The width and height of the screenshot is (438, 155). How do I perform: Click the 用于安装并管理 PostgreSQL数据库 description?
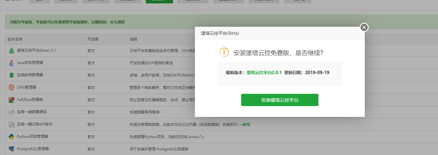pyautogui.click(x=159, y=149)
